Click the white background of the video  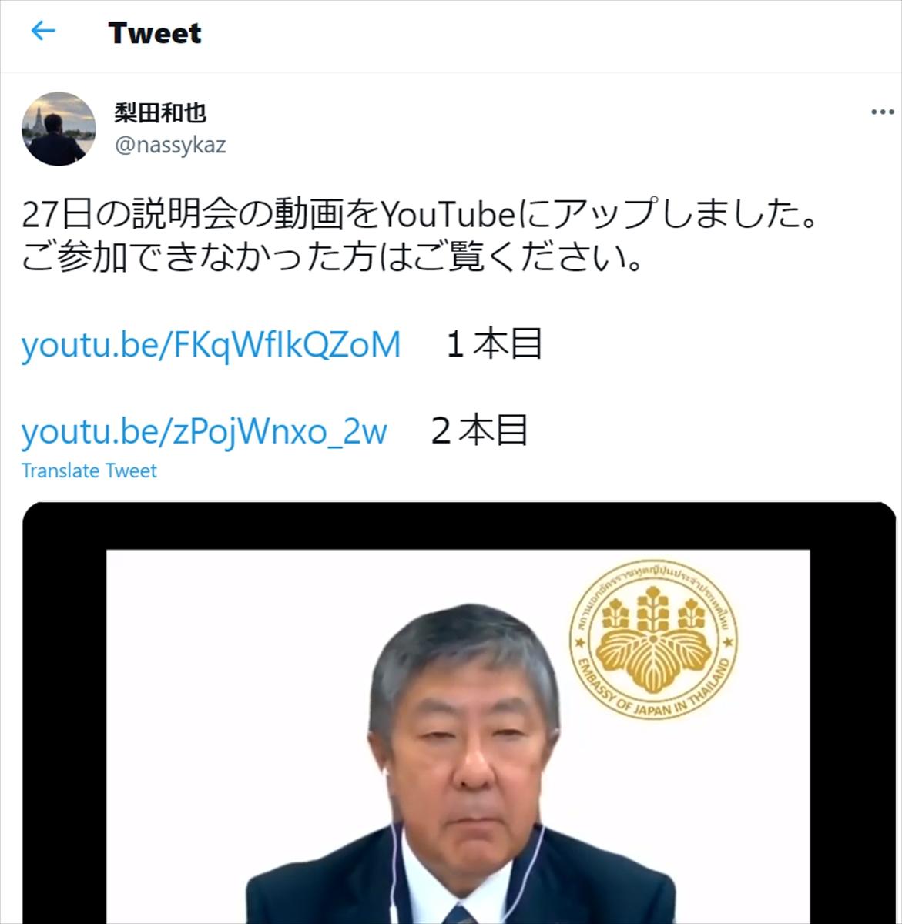[x=231, y=693]
